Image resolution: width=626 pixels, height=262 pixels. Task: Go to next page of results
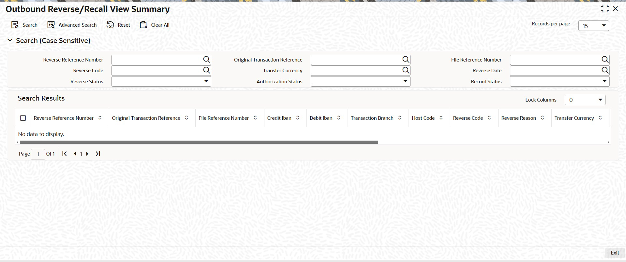[87, 154]
